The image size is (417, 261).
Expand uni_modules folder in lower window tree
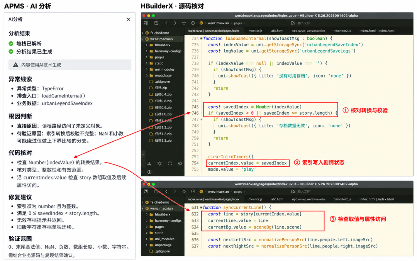pyautogui.click(x=147, y=239)
